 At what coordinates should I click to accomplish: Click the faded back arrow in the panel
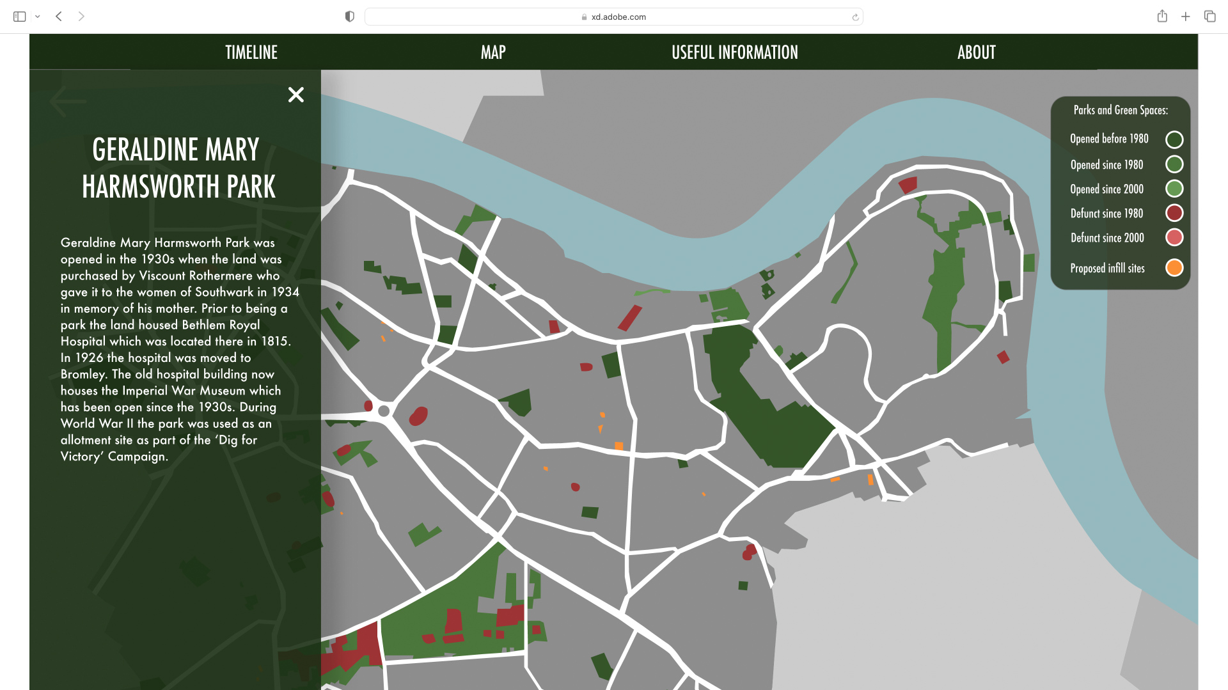[x=67, y=101]
